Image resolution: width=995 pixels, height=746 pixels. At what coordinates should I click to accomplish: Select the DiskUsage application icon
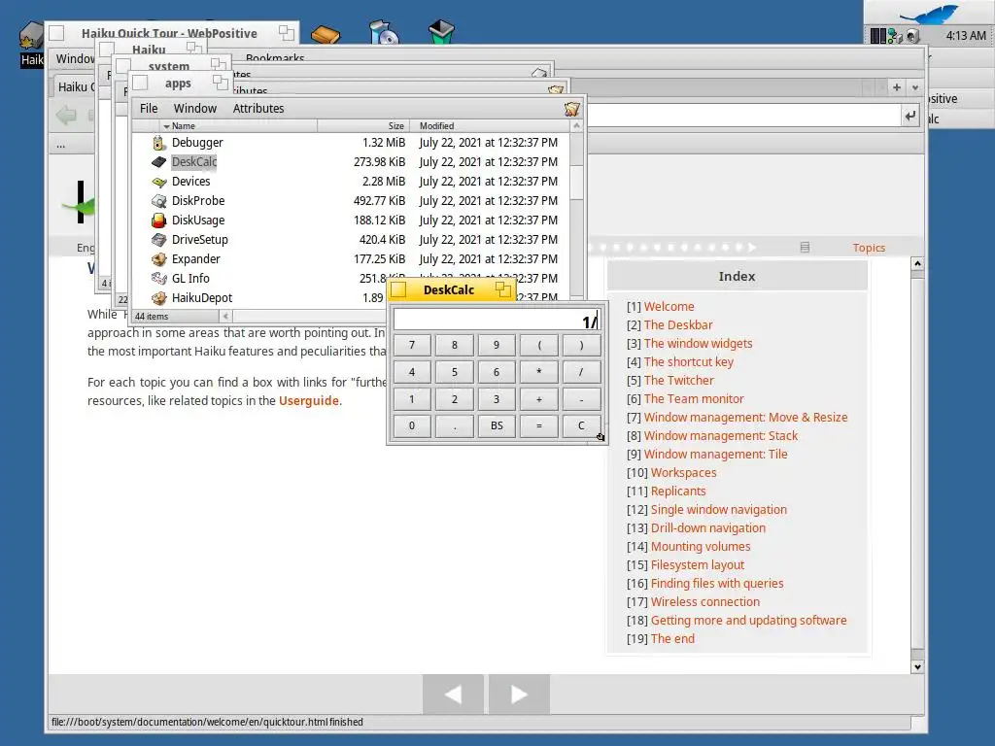[x=158, y=220]
